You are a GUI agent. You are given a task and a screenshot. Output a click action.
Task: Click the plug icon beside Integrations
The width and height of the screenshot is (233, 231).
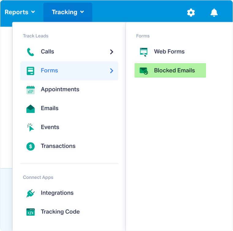pyautogui.click(x=30, y=193)
